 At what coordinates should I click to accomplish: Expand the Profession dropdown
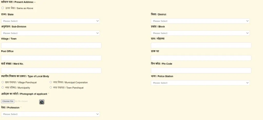pyautogui.click(x=50, y=114)
